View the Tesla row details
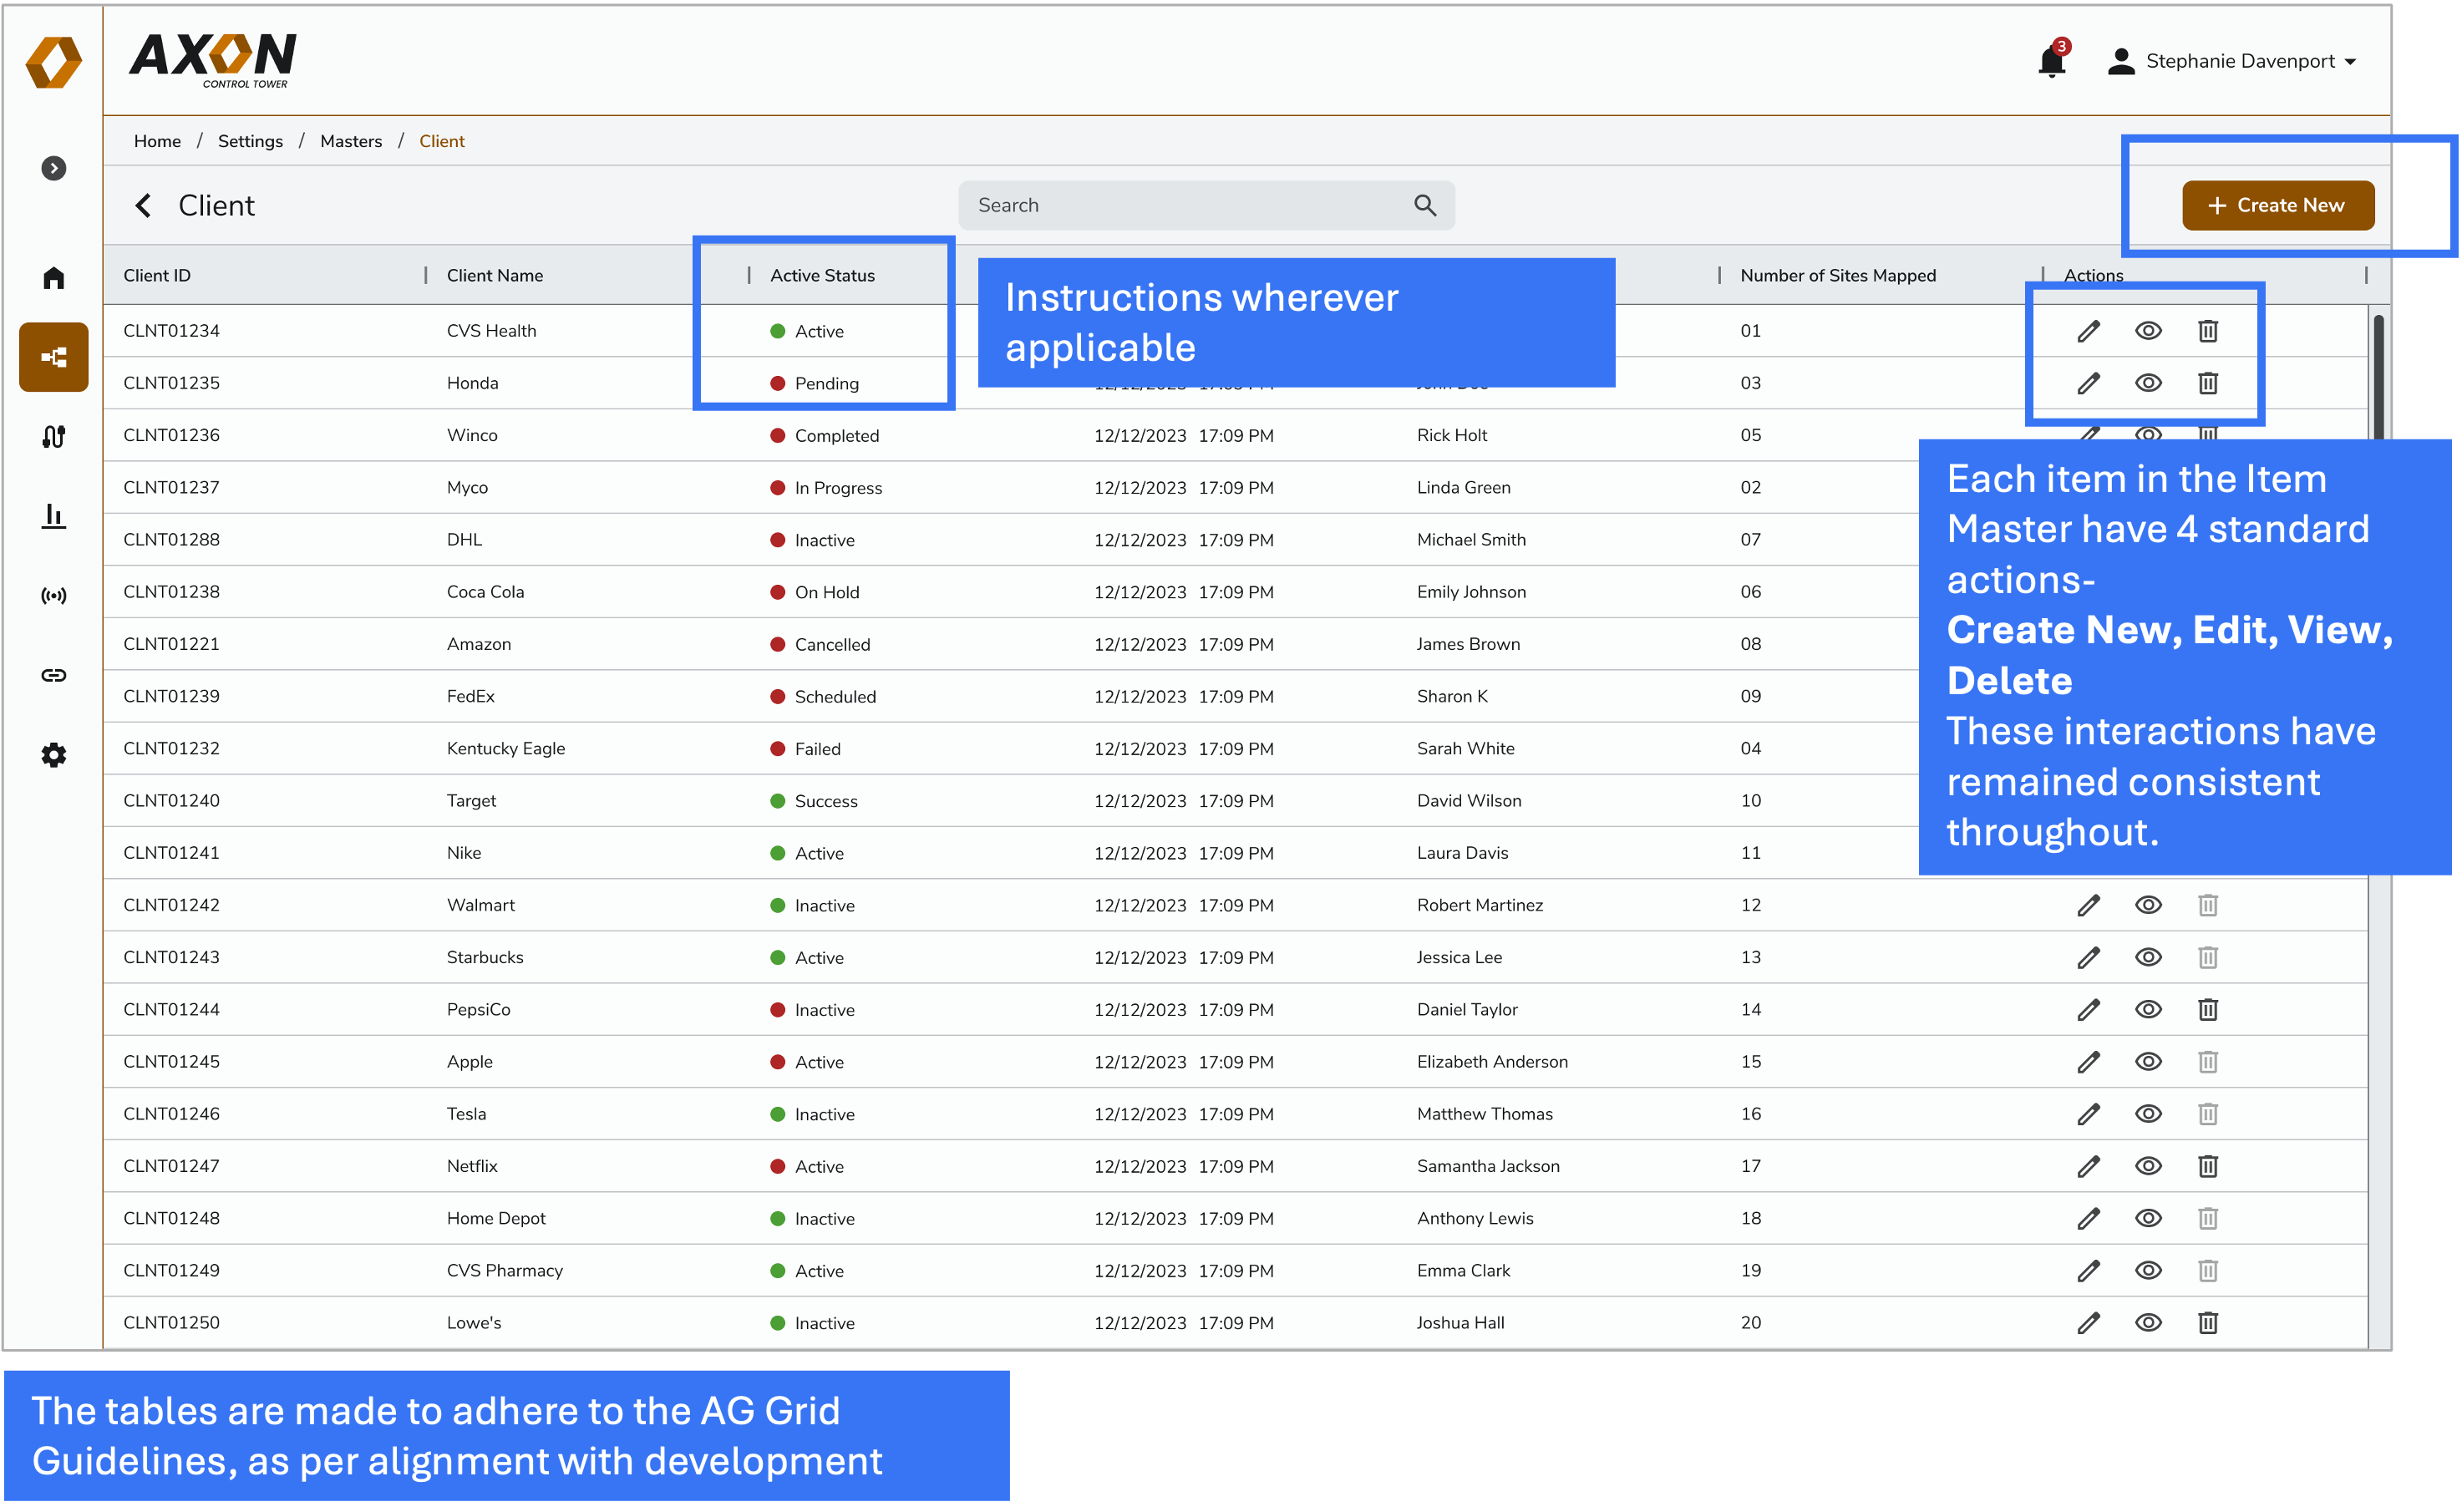The image size is (2462, 1512). tap(2148, 1114)
